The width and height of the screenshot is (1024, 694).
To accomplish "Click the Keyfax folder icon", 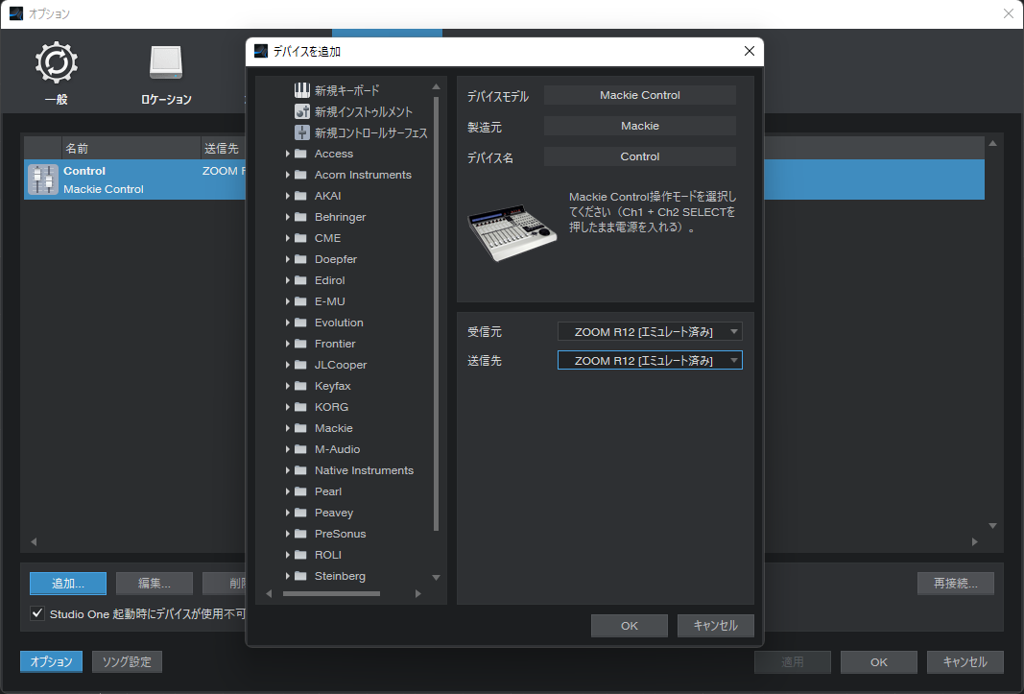I will coord(300,386).
